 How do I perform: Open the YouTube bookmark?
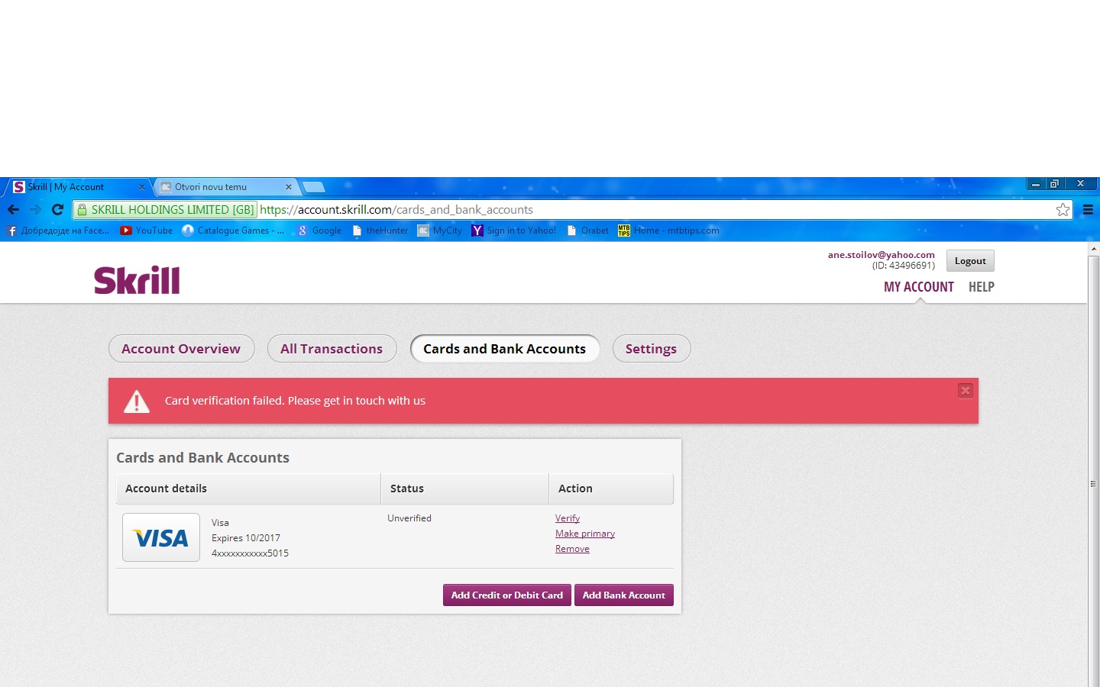click(147, 231)
